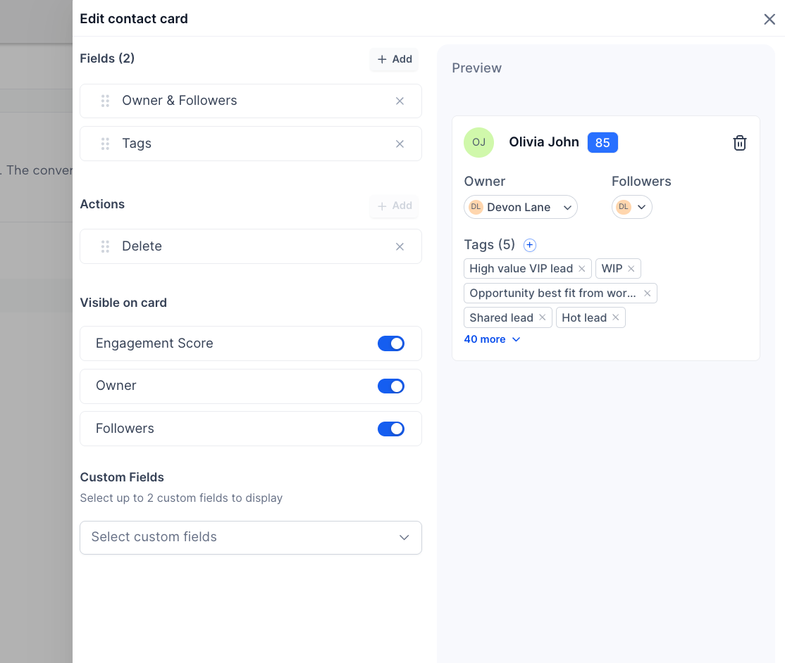Remove the Tags field from list

400,144
